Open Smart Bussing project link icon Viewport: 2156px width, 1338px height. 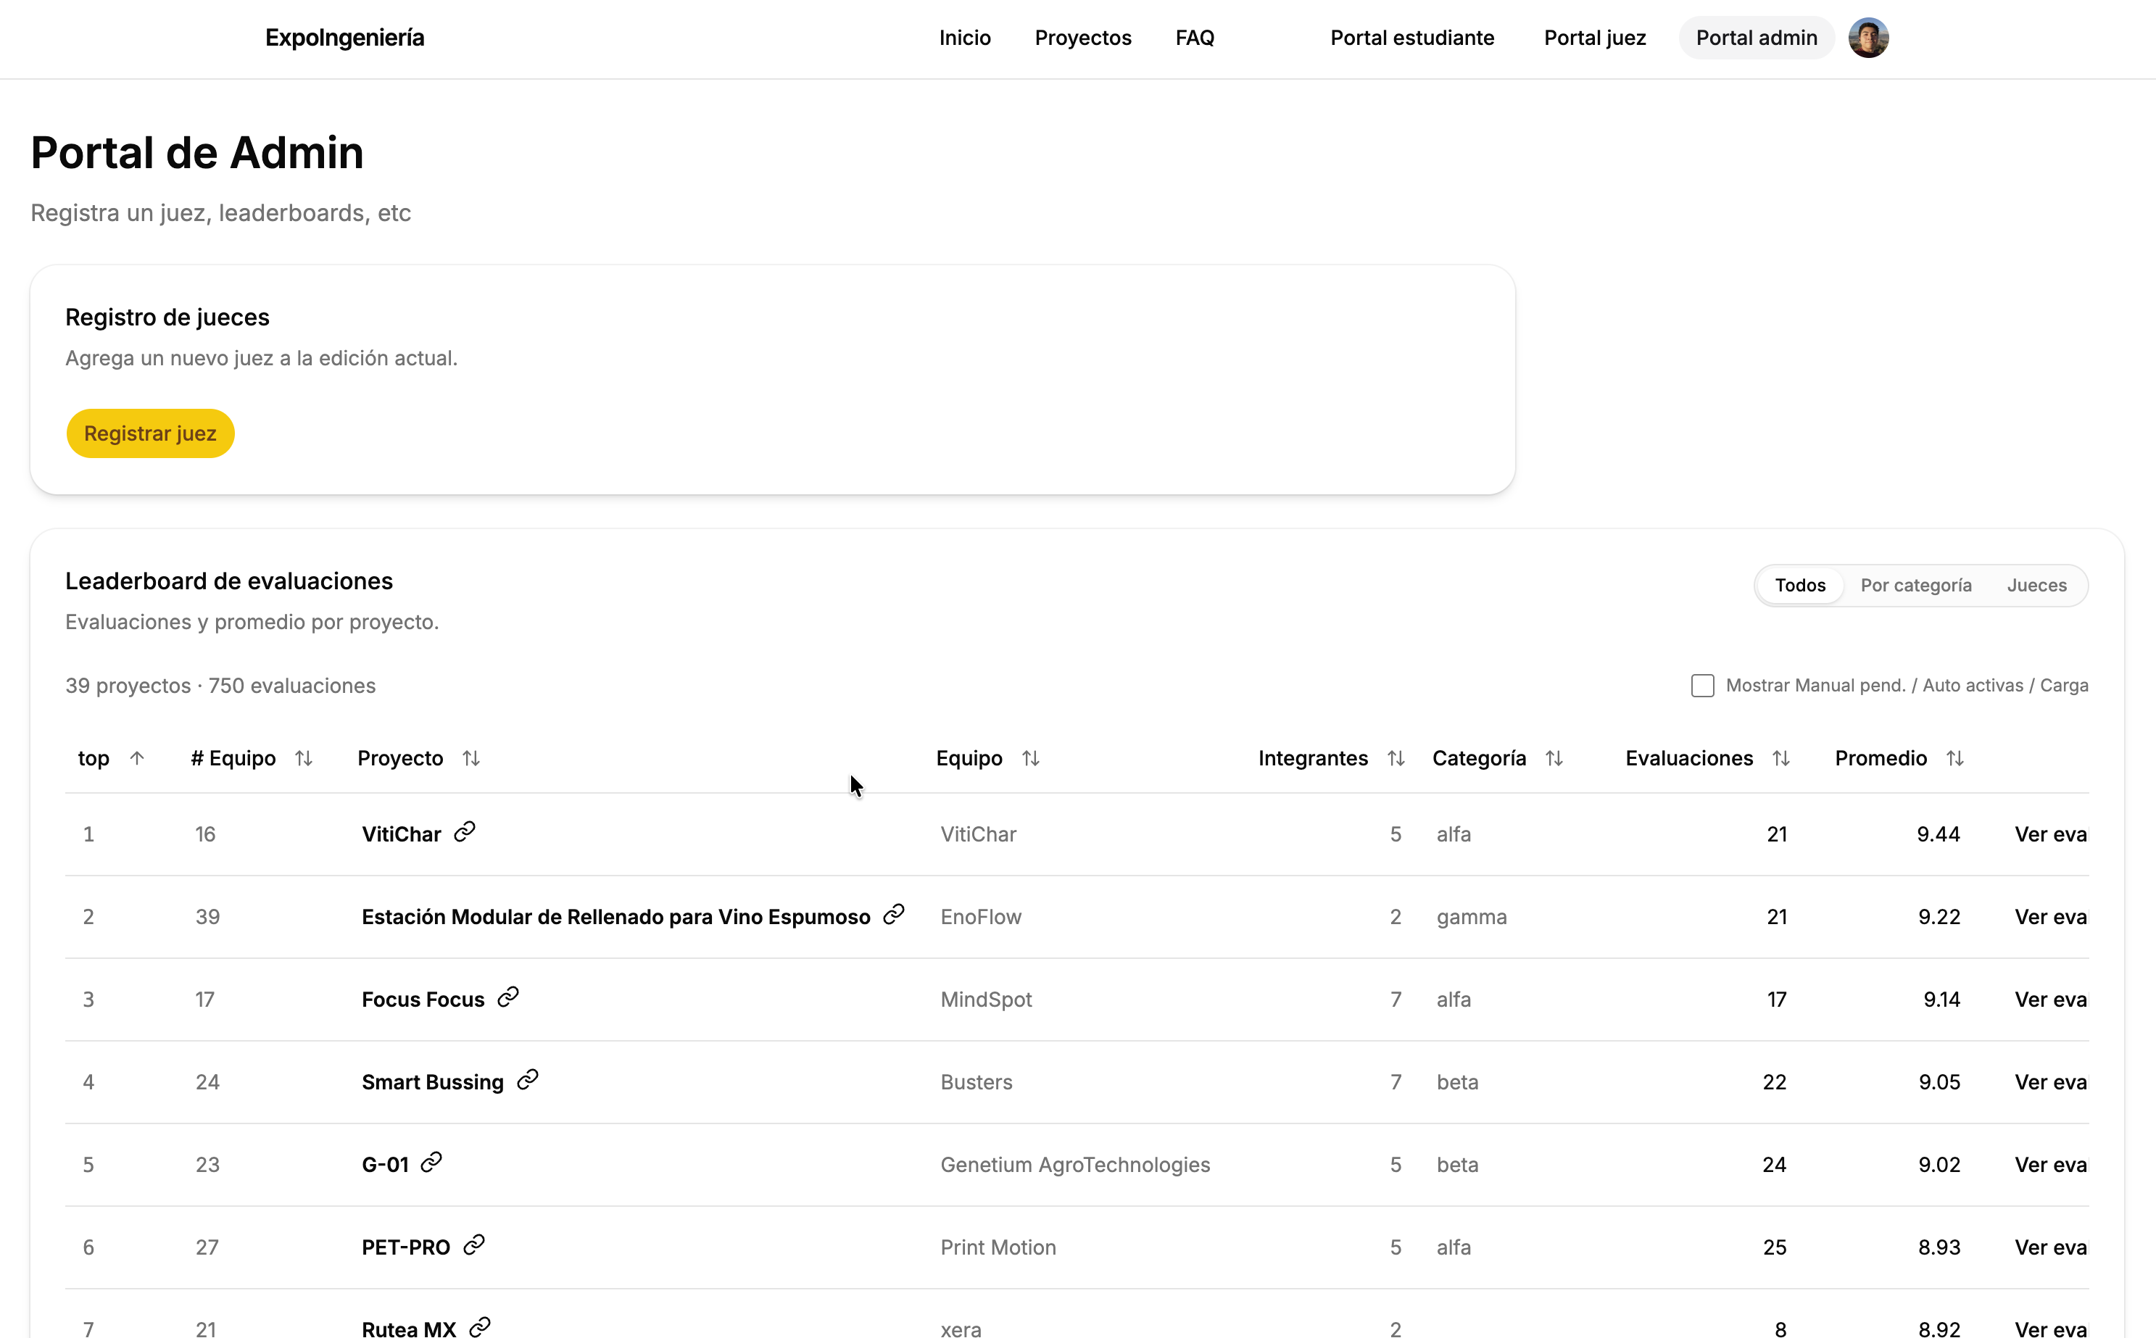click(x=528, y=1079)
